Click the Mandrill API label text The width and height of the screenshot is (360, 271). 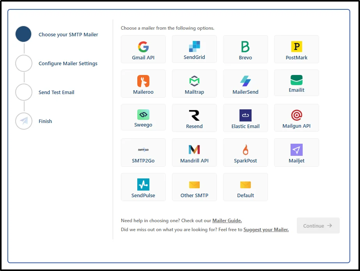coord(194,160)
